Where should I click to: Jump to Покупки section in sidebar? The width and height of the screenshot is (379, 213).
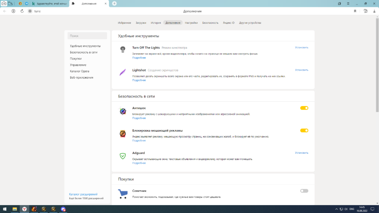click(x=76, y=58)
